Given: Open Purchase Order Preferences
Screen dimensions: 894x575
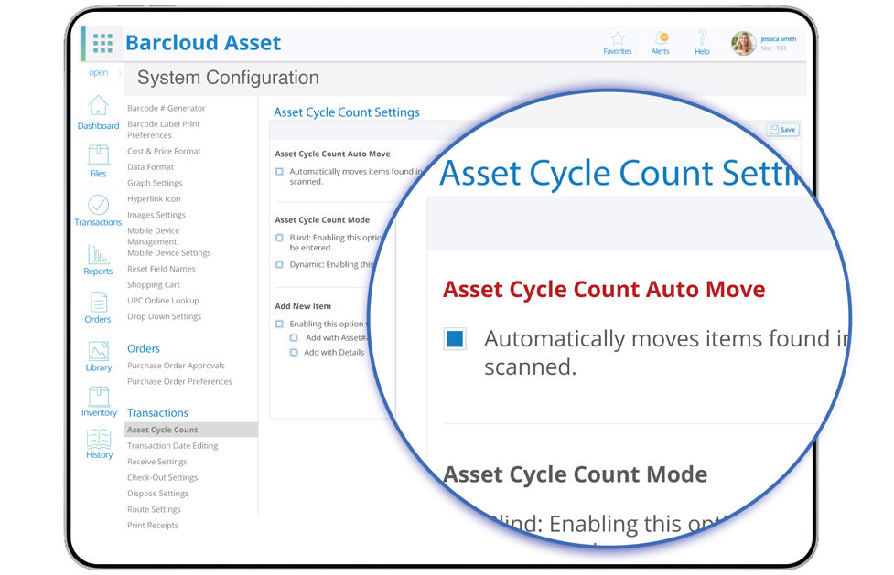Looking at the screenshot, I should (179, 382).
